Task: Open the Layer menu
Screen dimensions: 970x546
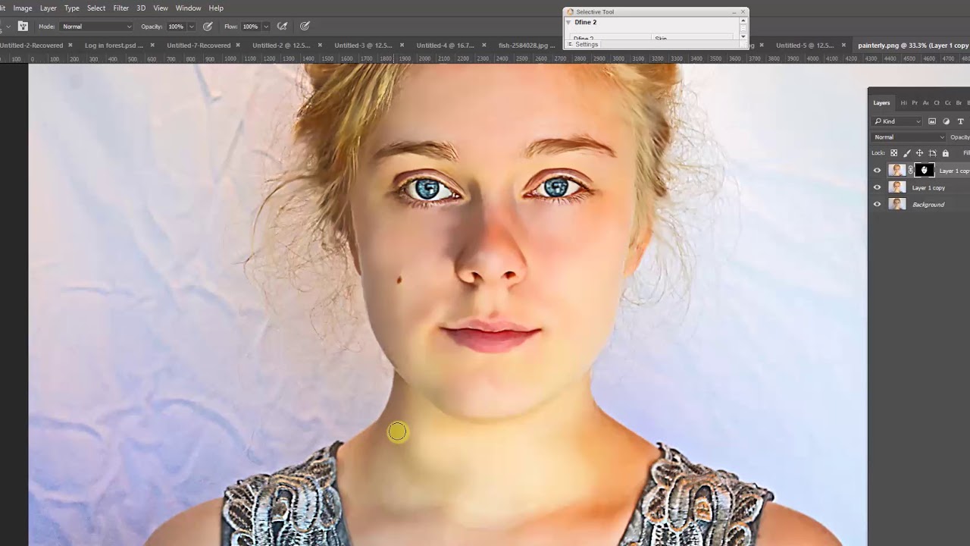Action: click(x=48, y=8)
